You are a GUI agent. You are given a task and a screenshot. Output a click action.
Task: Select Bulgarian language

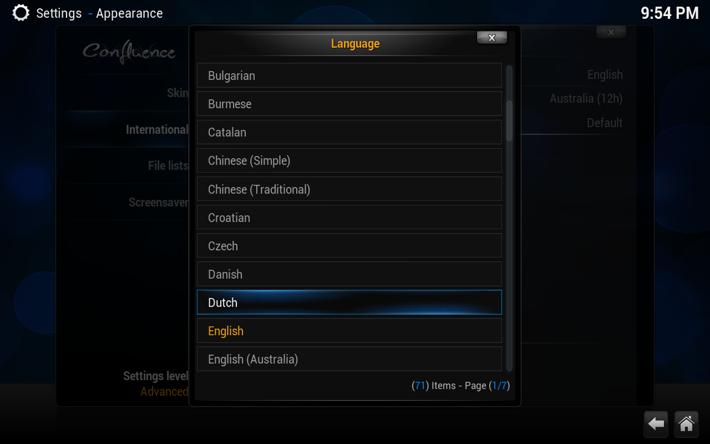349,75
